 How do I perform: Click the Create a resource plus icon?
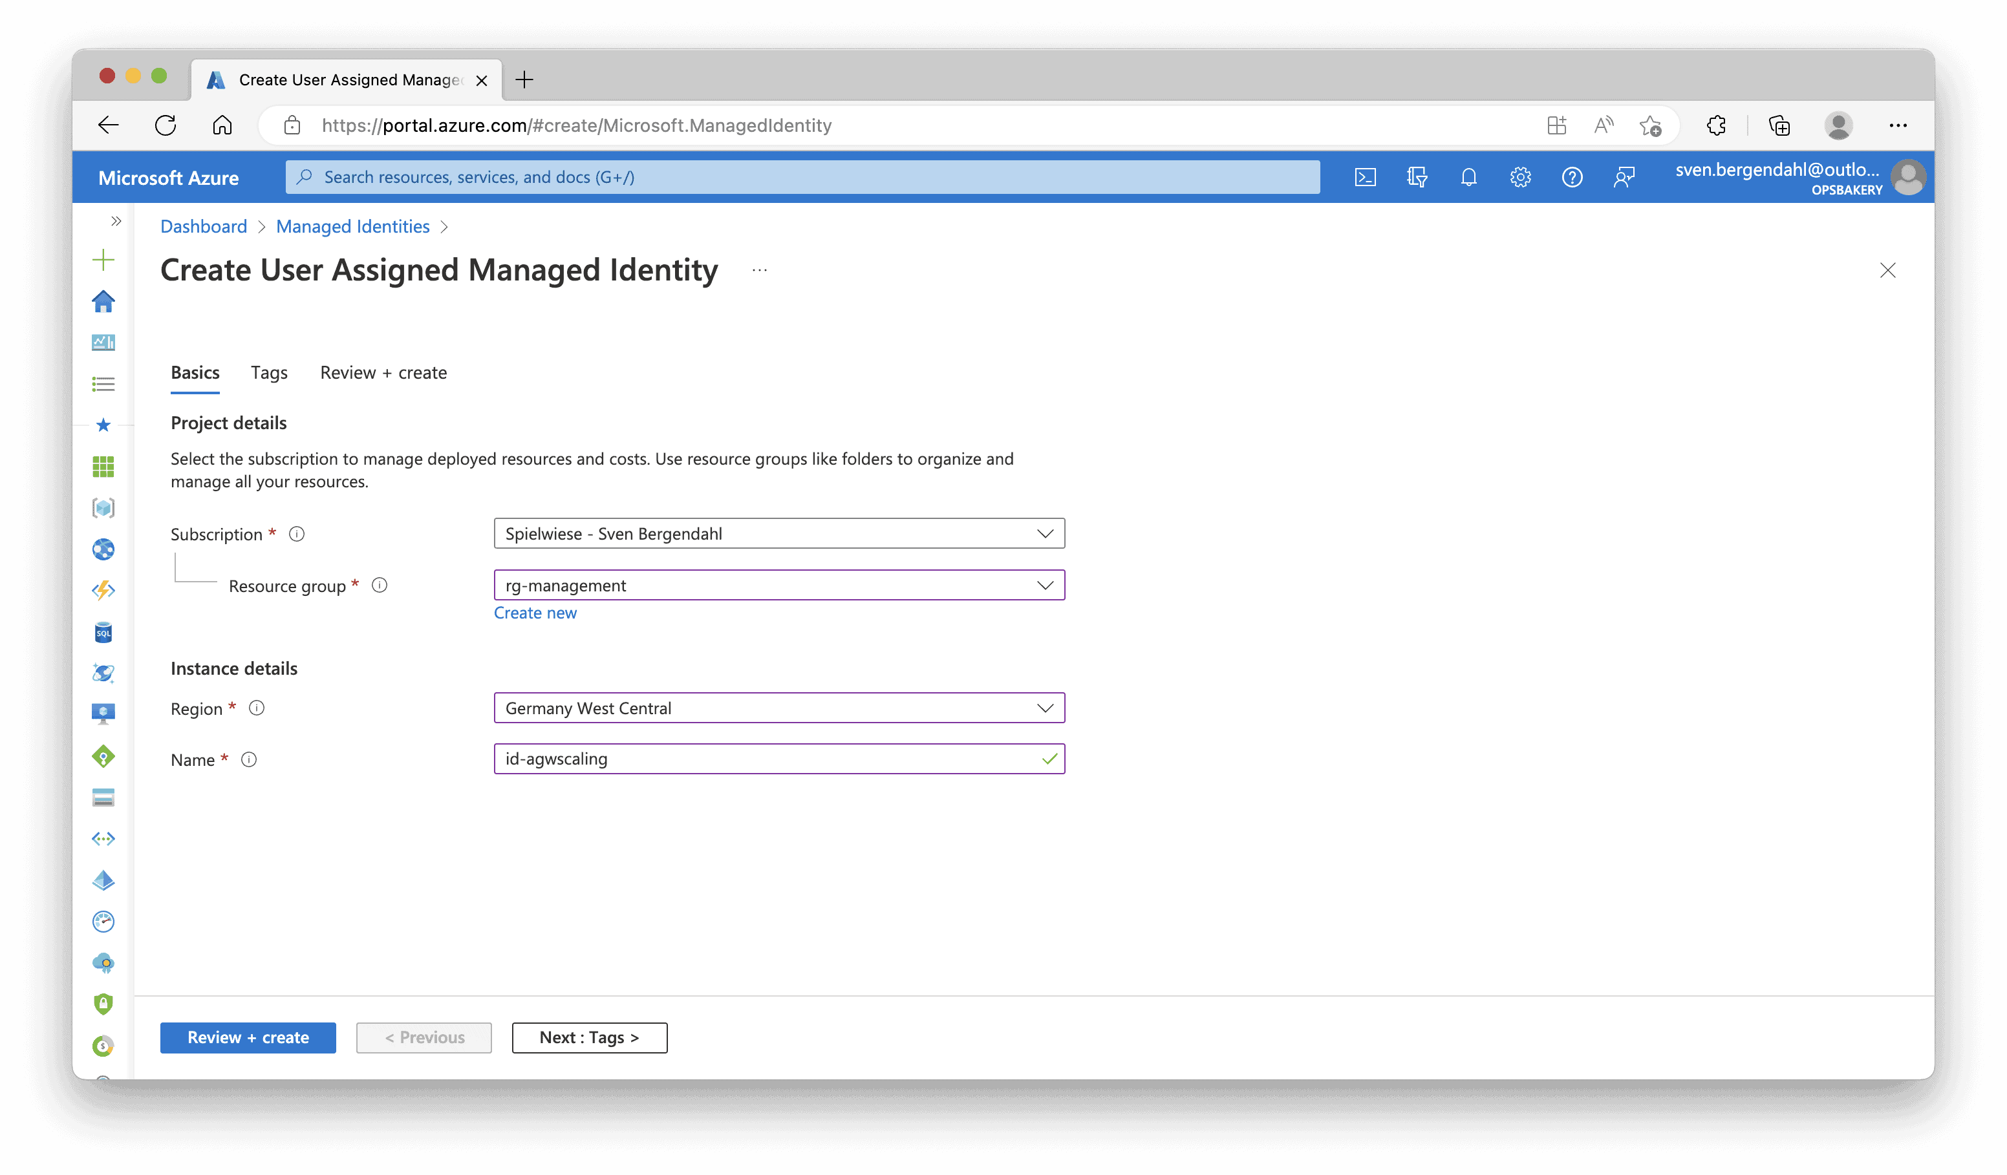tap(103, 260)
